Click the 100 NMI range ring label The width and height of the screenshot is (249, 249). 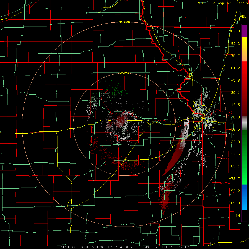(x=124, y=22)
